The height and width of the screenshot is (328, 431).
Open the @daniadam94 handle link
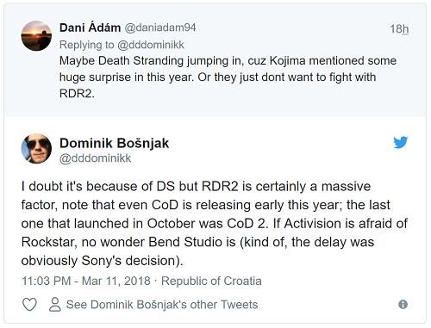160,28
